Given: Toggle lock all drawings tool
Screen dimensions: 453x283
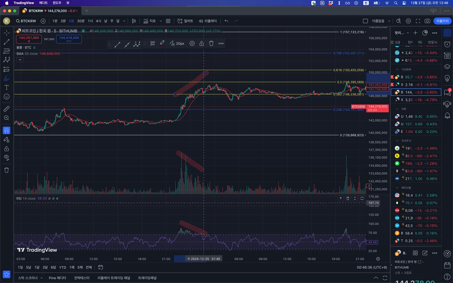Looking at the screenshot, I should point(7,149).
